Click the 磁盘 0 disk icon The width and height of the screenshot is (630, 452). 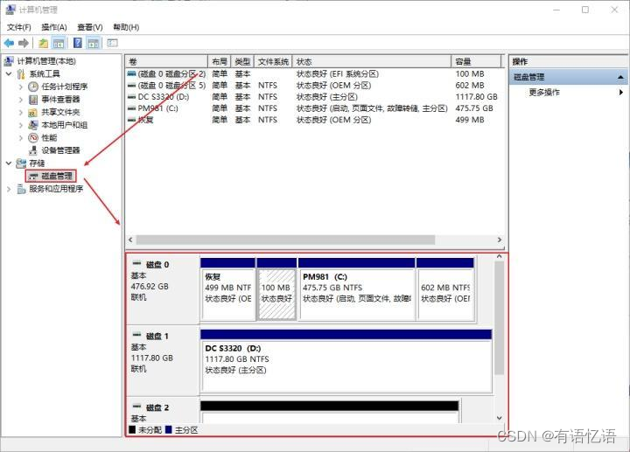tap(137, 264)
